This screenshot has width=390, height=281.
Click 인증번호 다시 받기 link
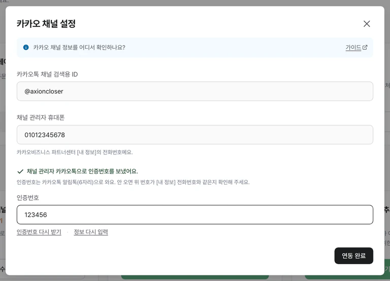click(39, 232)
